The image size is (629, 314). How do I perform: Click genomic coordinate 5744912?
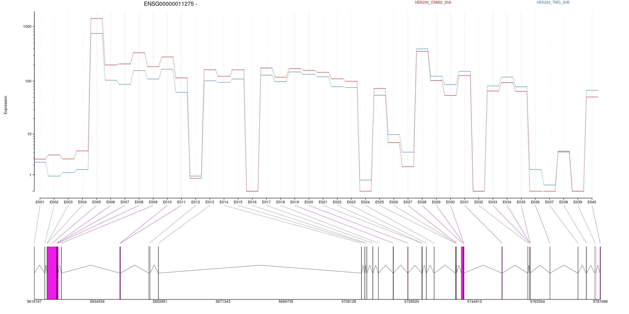click(x=475, y=301)
